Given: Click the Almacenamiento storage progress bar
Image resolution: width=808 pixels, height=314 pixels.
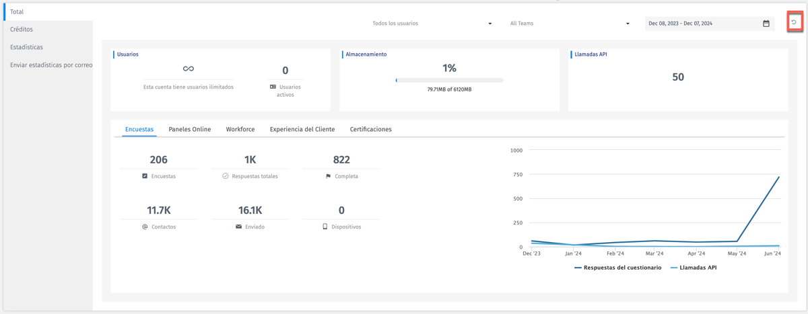Looking at the screenshot, I should point(449,80).
